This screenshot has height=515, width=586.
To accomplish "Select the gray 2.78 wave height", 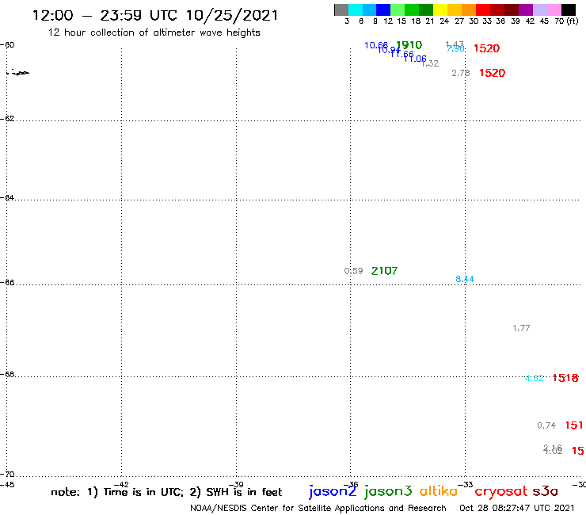I will point(460,74).
